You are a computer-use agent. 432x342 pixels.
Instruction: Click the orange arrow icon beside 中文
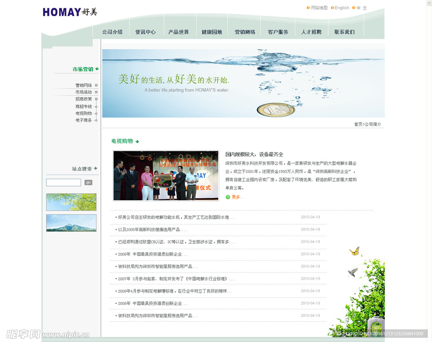point(353,8)
